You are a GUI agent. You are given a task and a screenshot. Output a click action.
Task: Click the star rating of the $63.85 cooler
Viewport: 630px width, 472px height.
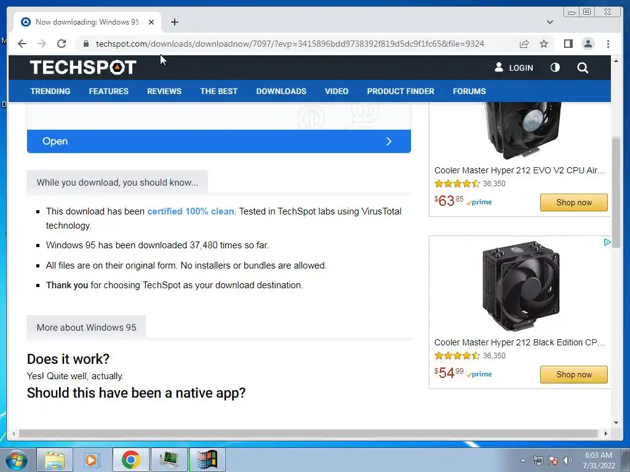pyautogui.click(x=457, y=183)
